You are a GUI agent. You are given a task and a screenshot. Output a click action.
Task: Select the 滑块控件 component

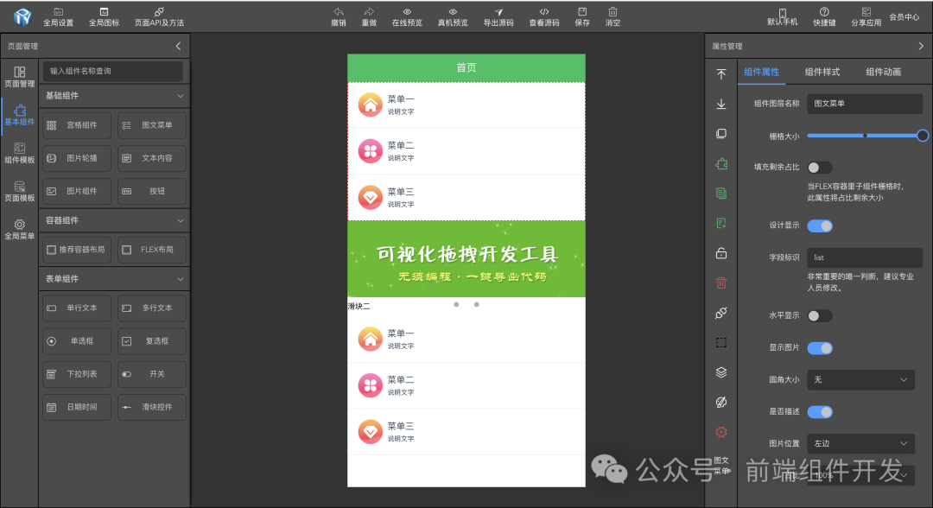pyautogui.click(x=152, y=407)
